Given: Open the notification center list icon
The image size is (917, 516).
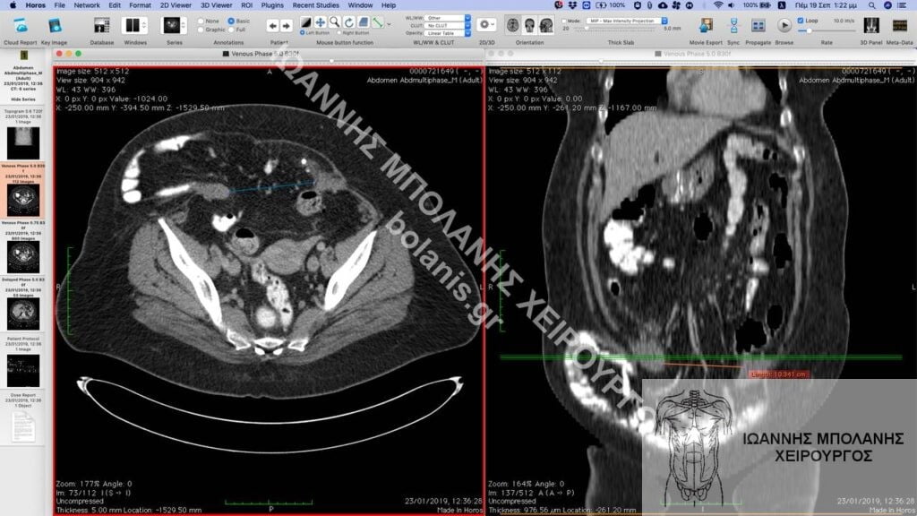Looking at the screenshot, I should [x=902, y=5].
